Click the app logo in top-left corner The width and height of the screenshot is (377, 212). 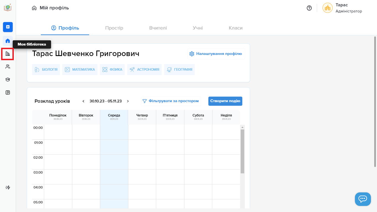click(x=8, y=7)
